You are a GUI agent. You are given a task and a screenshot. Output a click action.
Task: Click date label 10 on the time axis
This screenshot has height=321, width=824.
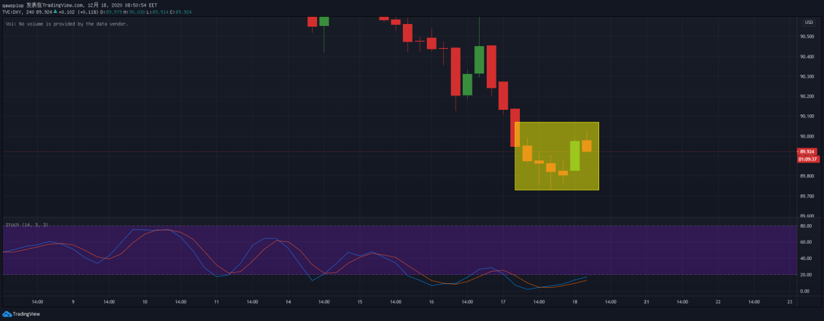click(145, 302)
